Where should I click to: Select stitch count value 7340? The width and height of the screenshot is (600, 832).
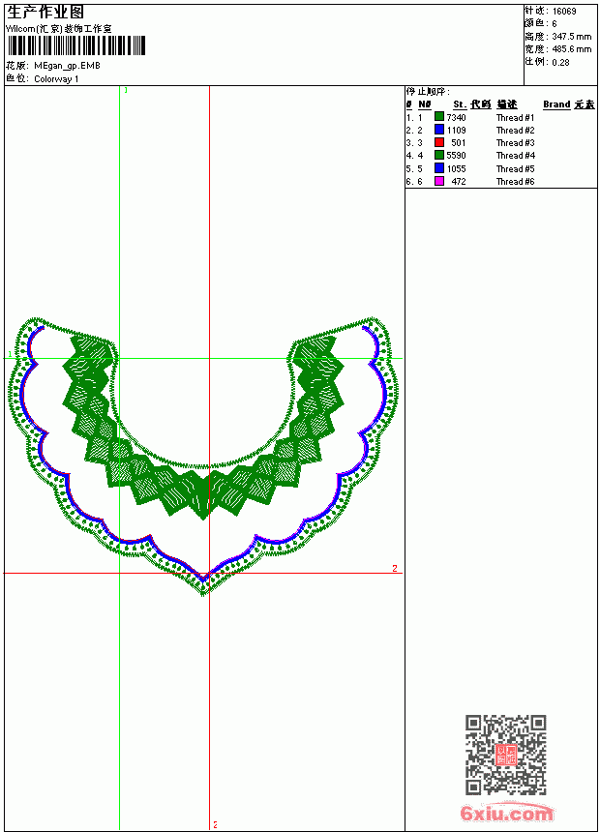pyautogui.click(x=456, y=117)
